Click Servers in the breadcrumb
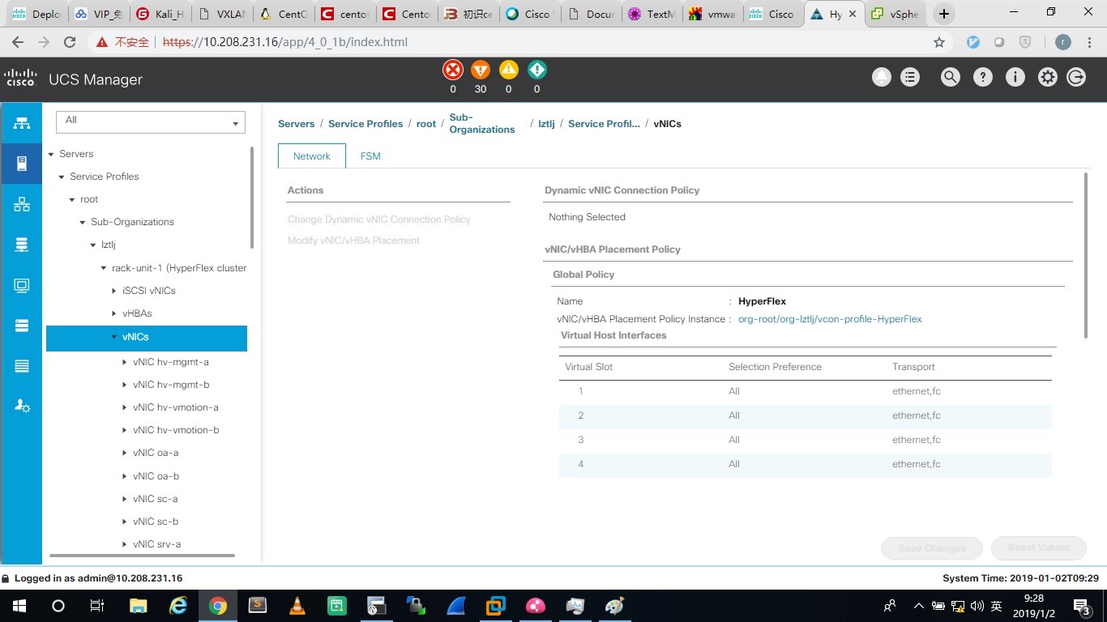Image resolution: width=1107 pixels, height=622 pixels. click(296, 124)
